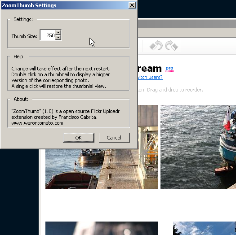Click the Thumb Size label

pos(24,36)
